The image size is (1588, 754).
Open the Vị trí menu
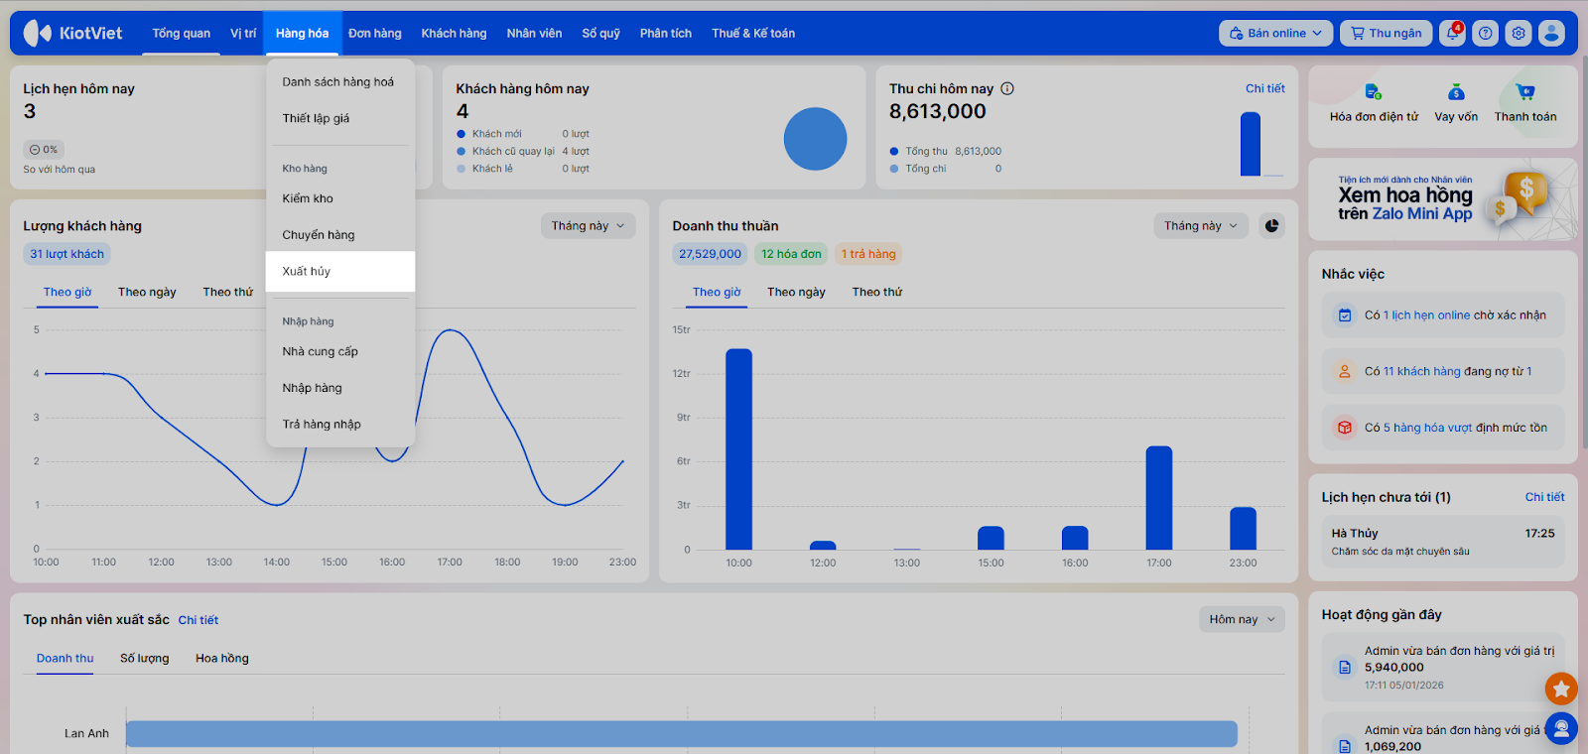[x=243, y=33]
